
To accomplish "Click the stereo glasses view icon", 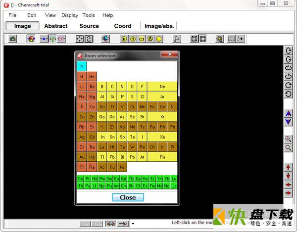I will pyautogui.click(x=232, y=39).
